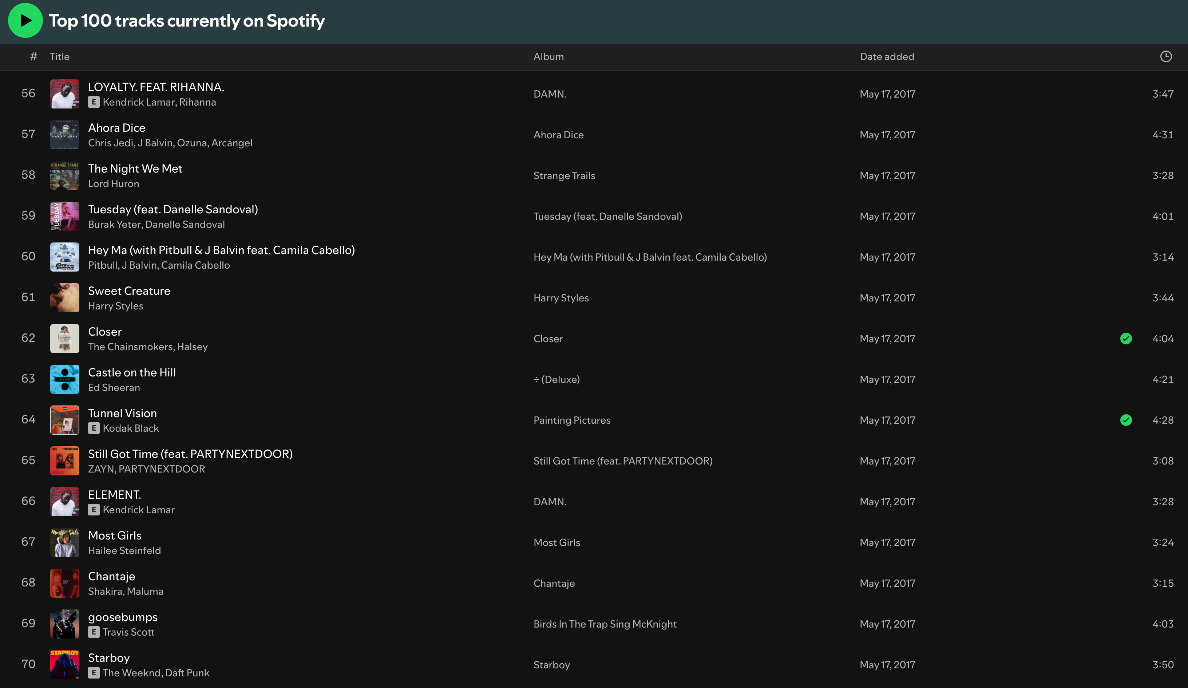Open artist link Hailee Steinfeld
1188x688 pixels.
pyautogui.click(x=124, y=551)
